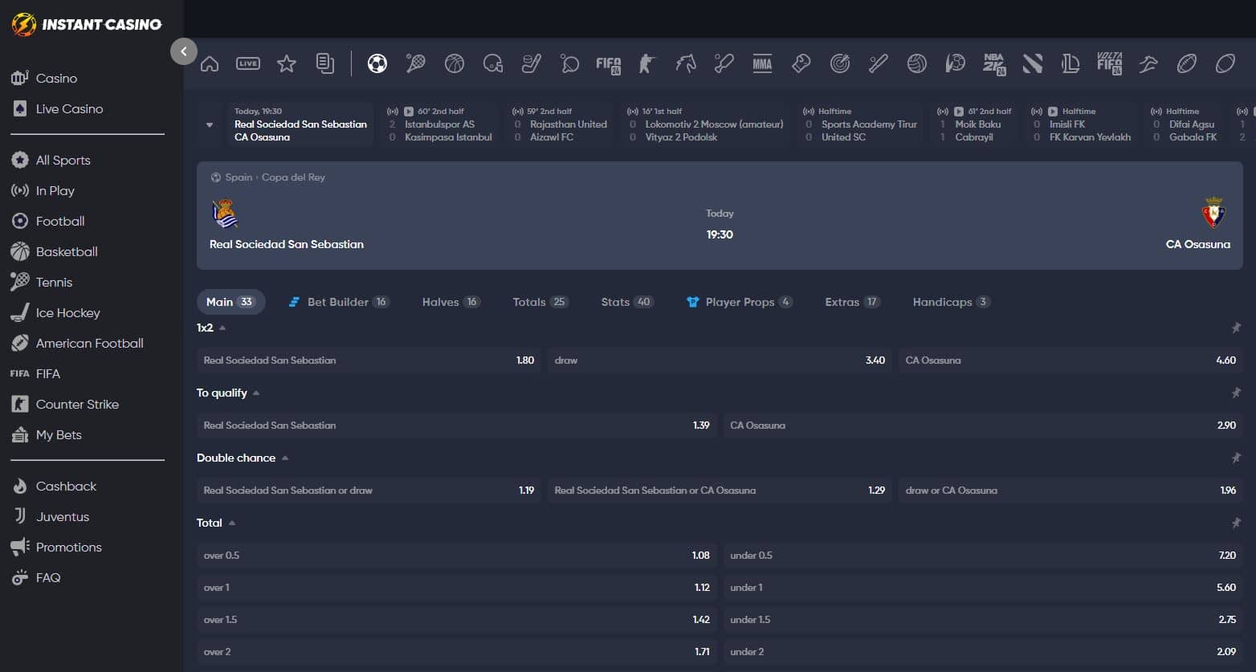Select the handball icon
The height and width of the screenshot is (672, 1256).
(956, 63)
